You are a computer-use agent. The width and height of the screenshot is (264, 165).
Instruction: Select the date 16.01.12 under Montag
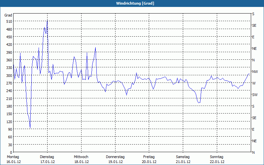click(14, 162)
